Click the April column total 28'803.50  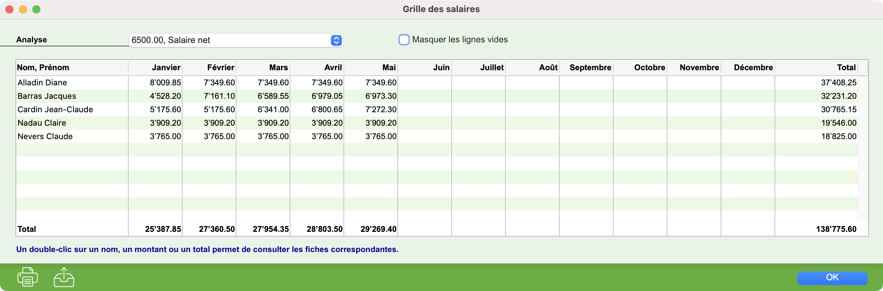click(324, 229)
